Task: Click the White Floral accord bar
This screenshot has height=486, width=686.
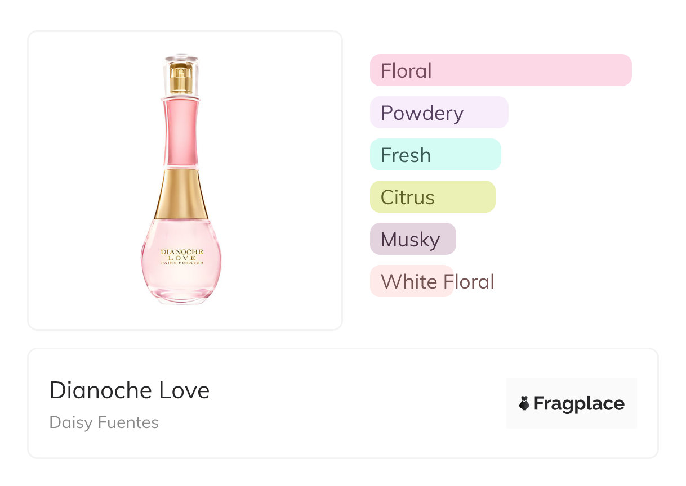Action: (411, 281)
